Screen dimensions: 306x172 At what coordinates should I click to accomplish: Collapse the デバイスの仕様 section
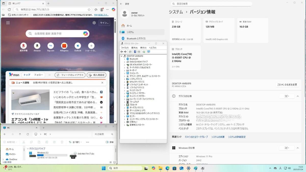pos(297,96)
